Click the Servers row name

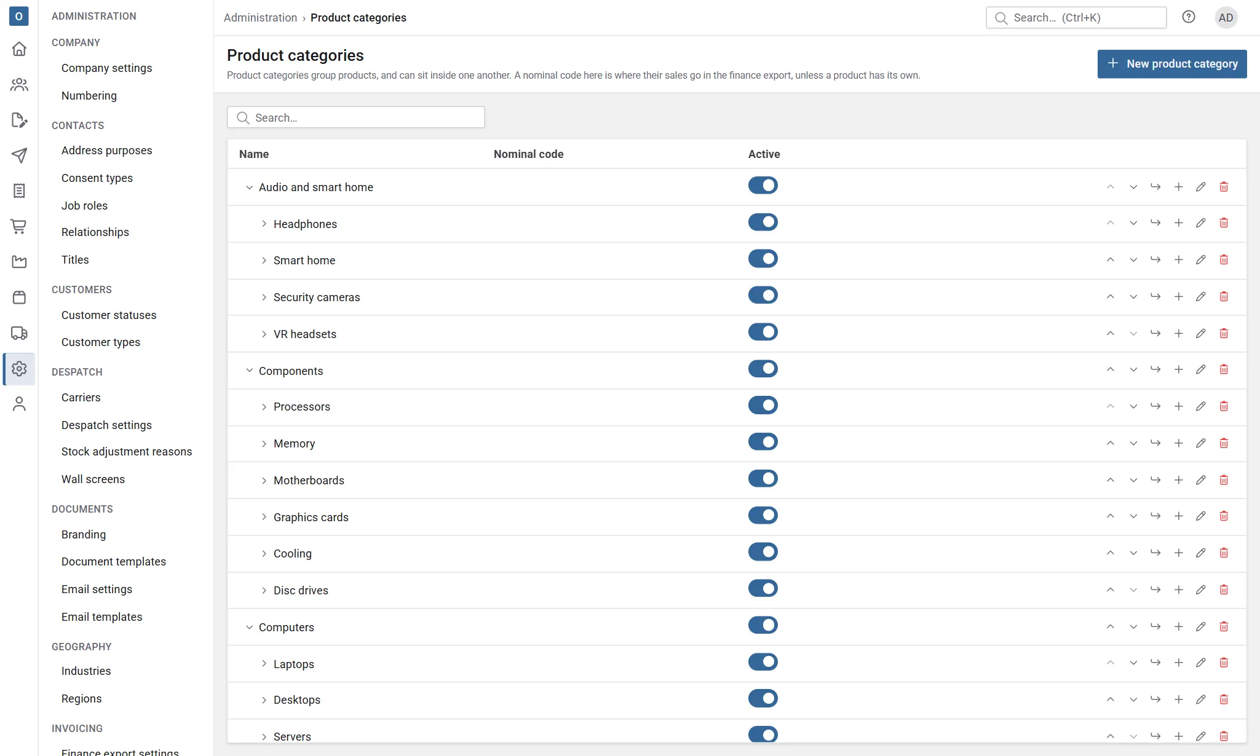[292, 737]
